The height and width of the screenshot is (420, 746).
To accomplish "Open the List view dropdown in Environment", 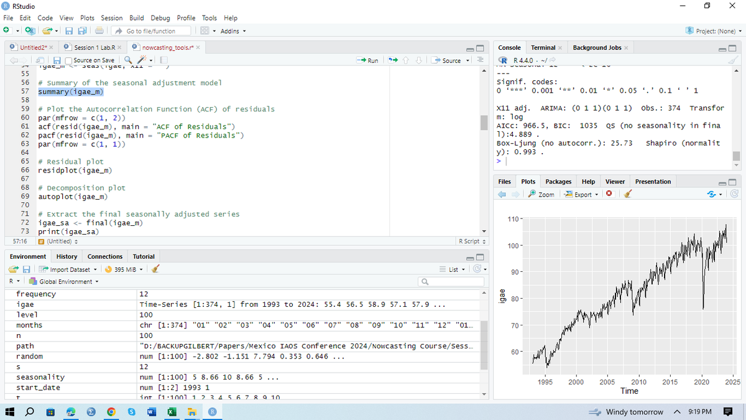I will tap(454, 269).
